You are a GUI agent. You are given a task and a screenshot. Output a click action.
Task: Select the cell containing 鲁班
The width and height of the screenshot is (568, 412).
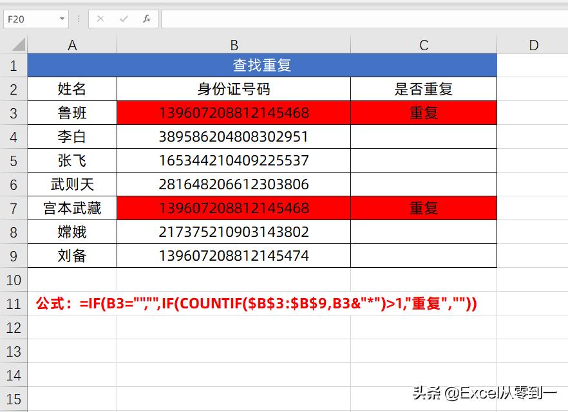tap(72, 113)
